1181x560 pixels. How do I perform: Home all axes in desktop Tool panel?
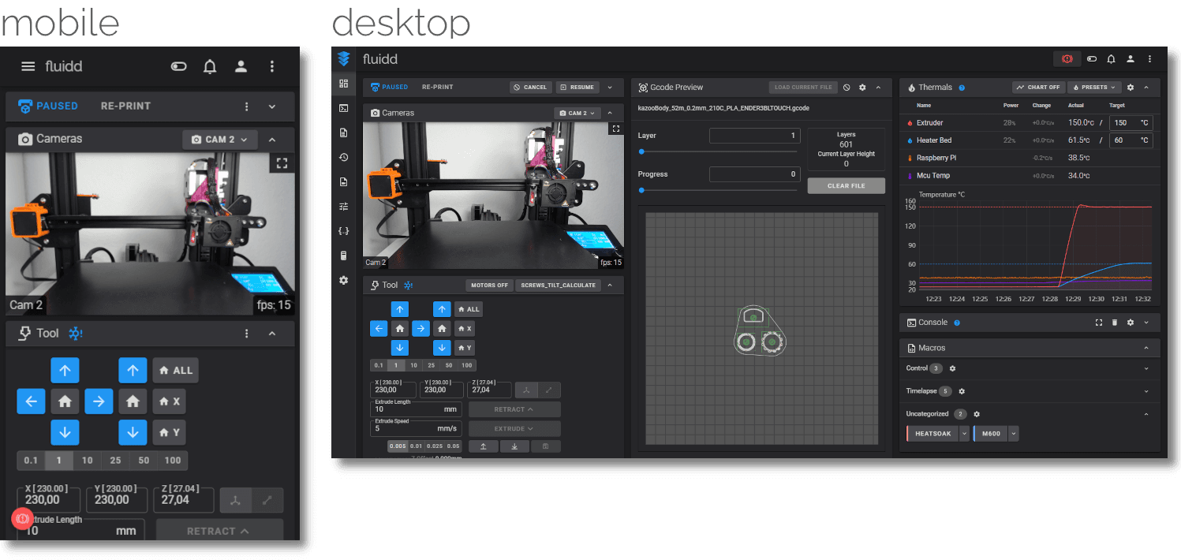(x=469, y=309)
